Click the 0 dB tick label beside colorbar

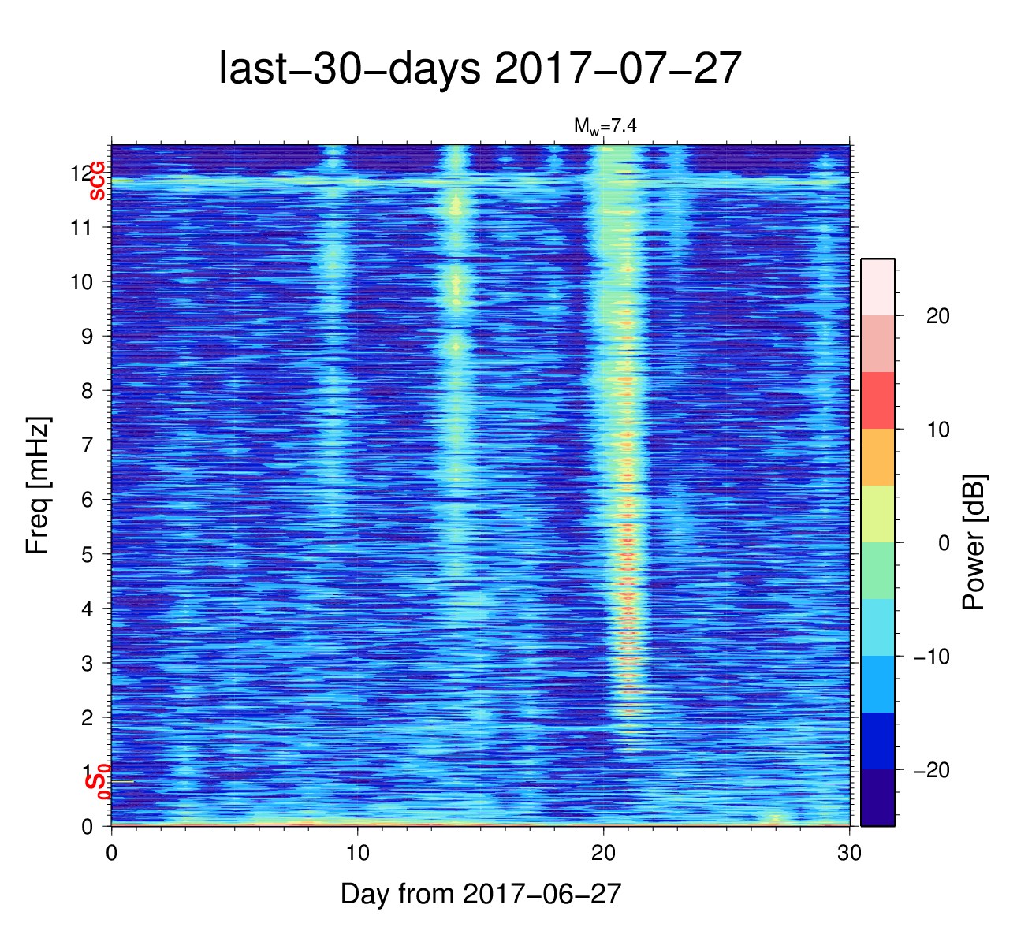coord(944,543)
